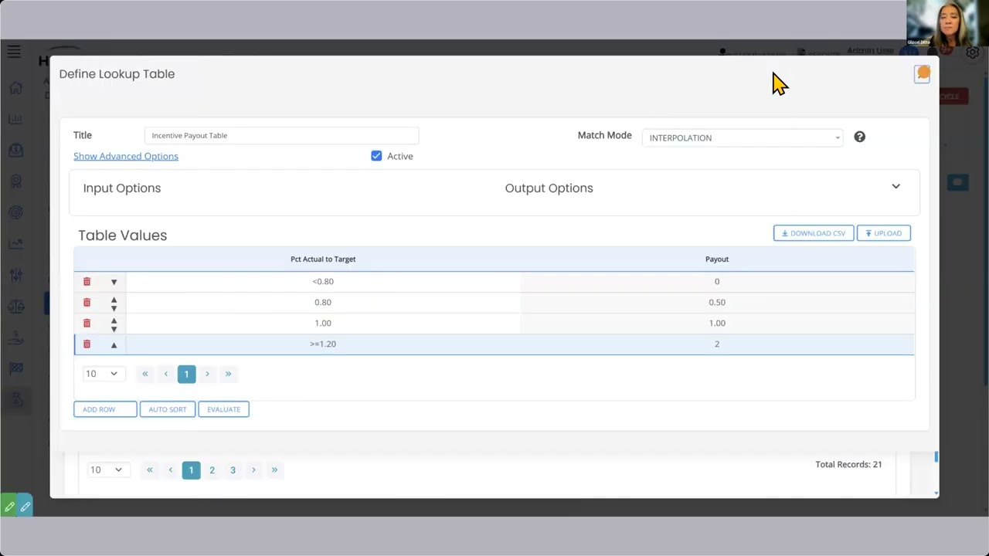Open the Match Mode INTERPOLATION dropdown
The width and height of the screenshot is (989, 556).
coord(743,137)
